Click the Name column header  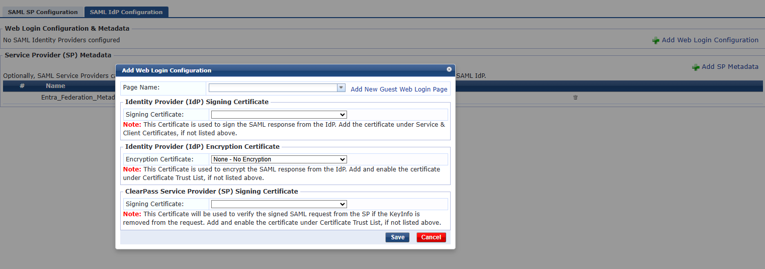tap(55, 86)
